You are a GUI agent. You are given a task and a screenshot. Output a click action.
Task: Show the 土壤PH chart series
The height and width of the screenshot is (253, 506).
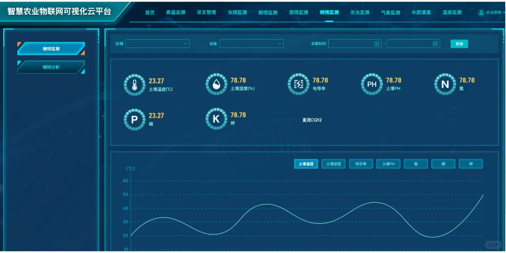pos(388,164)
